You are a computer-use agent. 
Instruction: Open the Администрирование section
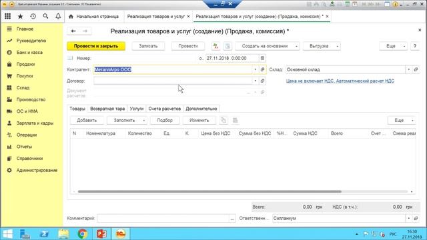[x=37, y=170]
